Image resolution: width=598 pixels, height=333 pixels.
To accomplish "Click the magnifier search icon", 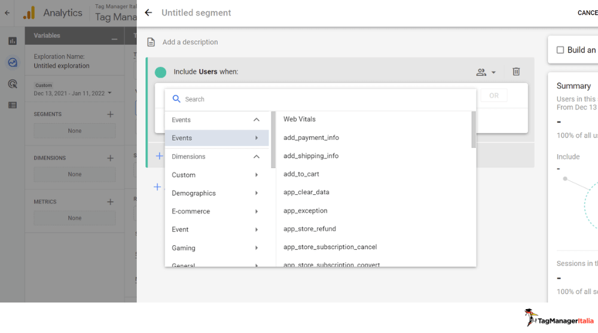I will 176,99.
